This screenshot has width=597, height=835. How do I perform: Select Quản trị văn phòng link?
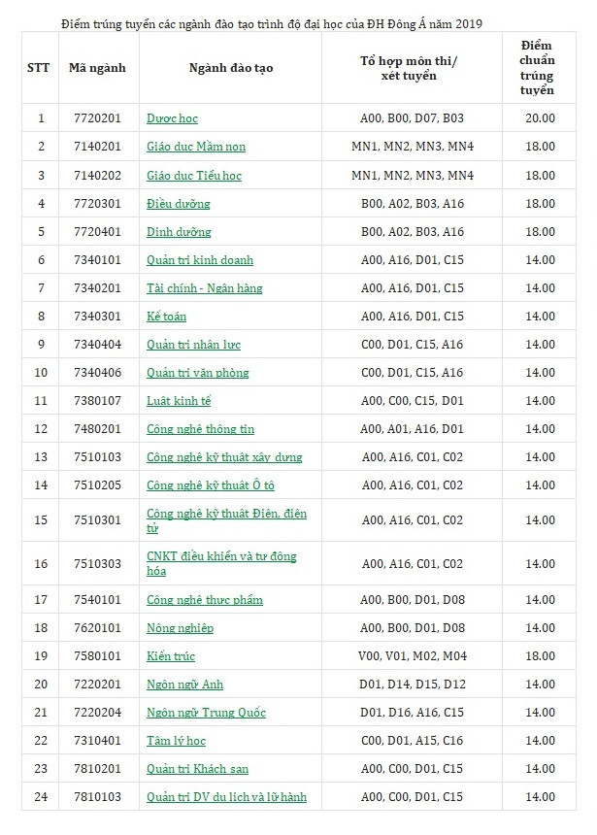click(x=198, y=373)
